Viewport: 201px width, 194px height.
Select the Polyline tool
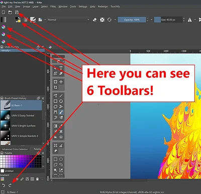pyautogui.click(x=61, y=107)
